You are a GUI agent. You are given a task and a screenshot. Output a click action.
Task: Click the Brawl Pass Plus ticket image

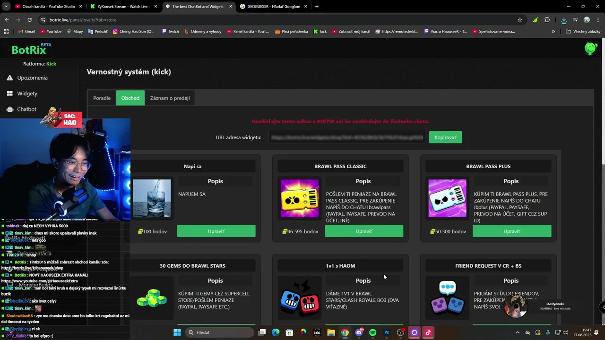[x=447, y=198]
